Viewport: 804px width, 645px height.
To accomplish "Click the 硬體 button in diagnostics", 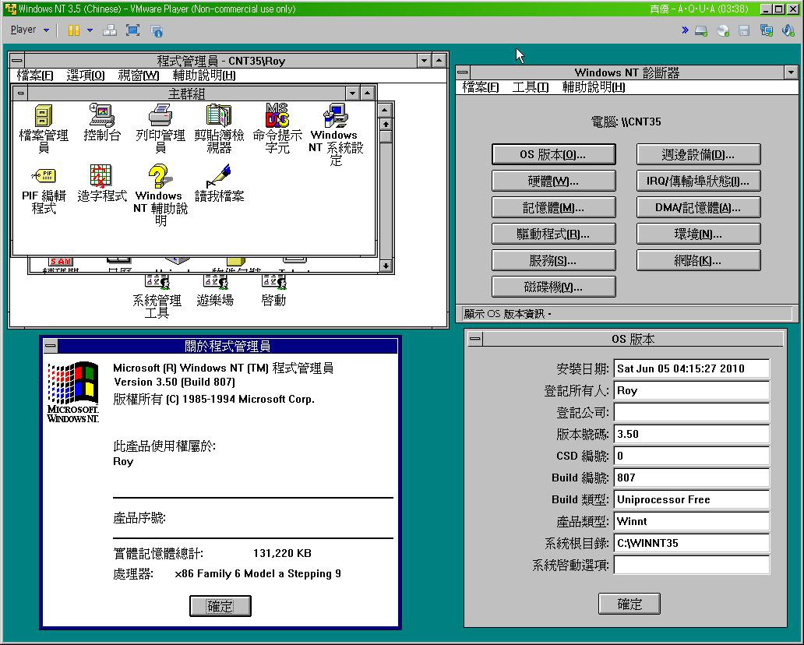I will (553, 181).
